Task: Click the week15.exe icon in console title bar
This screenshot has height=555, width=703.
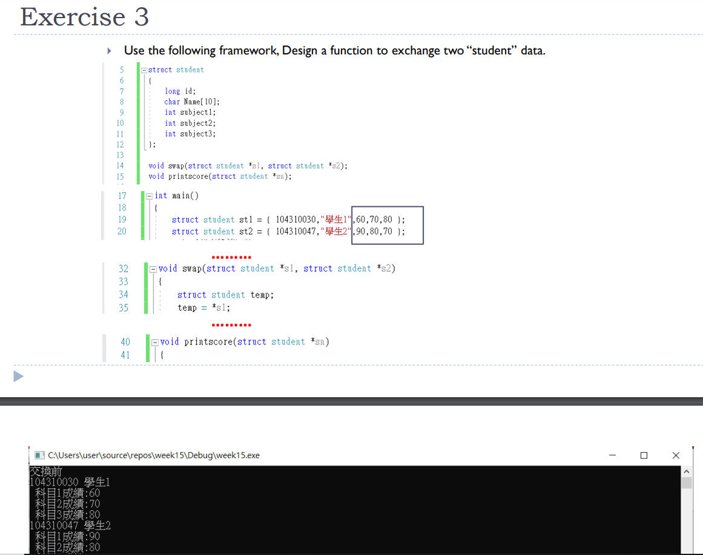Action: (x=39, y=455)
